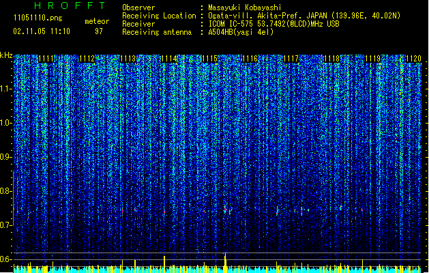Click the meteor count 97

coord(99,31)
